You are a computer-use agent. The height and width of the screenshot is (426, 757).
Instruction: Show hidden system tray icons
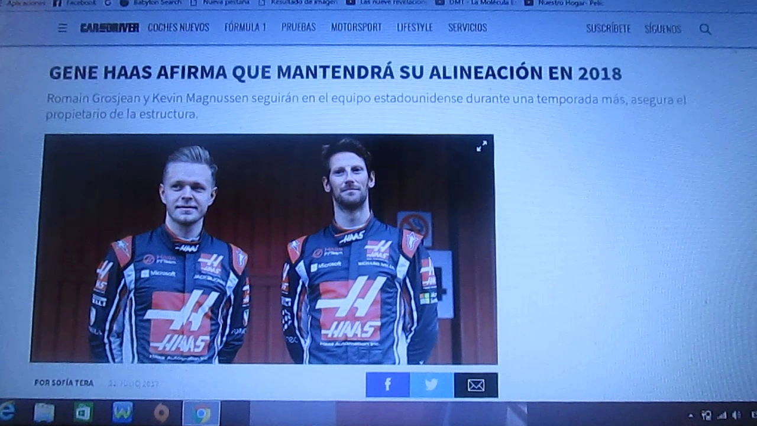click(x=690, y=415)
